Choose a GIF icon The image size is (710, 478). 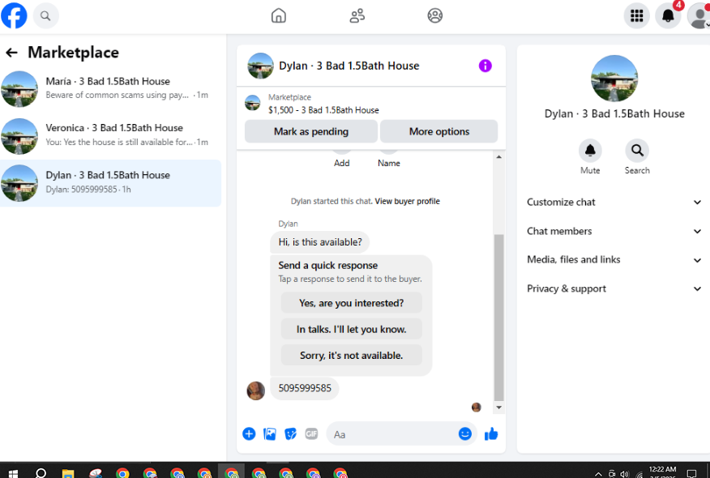[311, 433]
